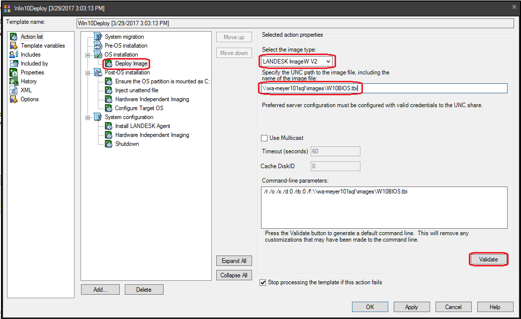Viewport: 521px width, 319px height.
Task: Click the Deploy Image action icon
Action: tap(109, 64)
